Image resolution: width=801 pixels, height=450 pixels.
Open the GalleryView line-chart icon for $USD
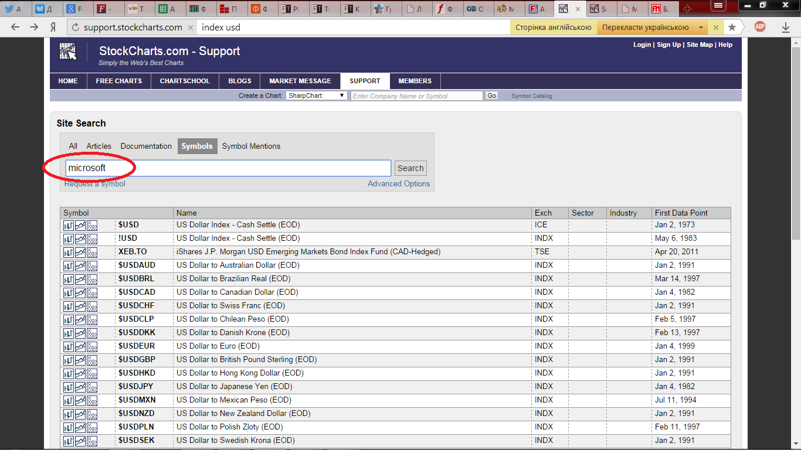[x=80, y=225]
